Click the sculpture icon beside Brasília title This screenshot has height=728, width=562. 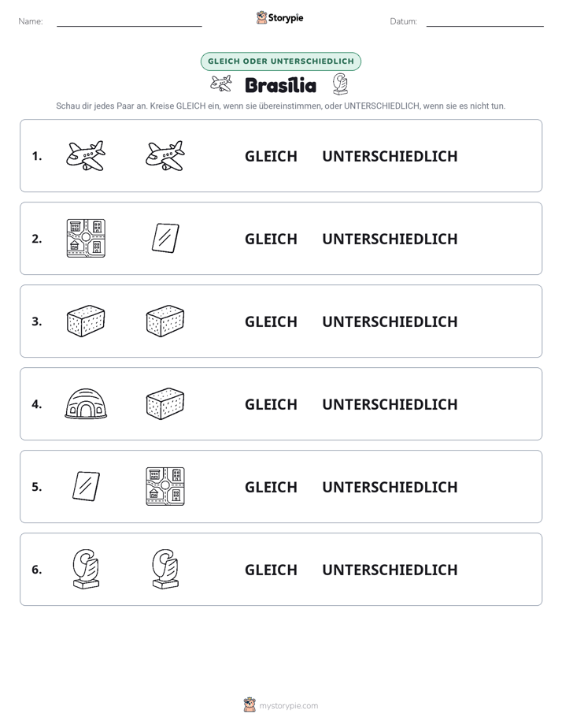(340, 84)
